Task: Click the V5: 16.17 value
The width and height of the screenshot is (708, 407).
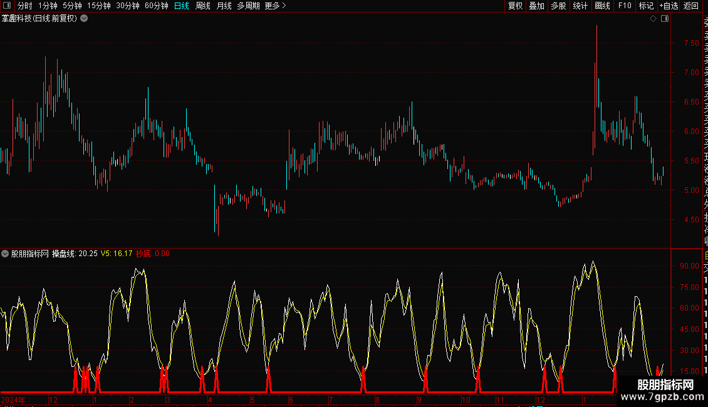Action: [x=117, y=254]
